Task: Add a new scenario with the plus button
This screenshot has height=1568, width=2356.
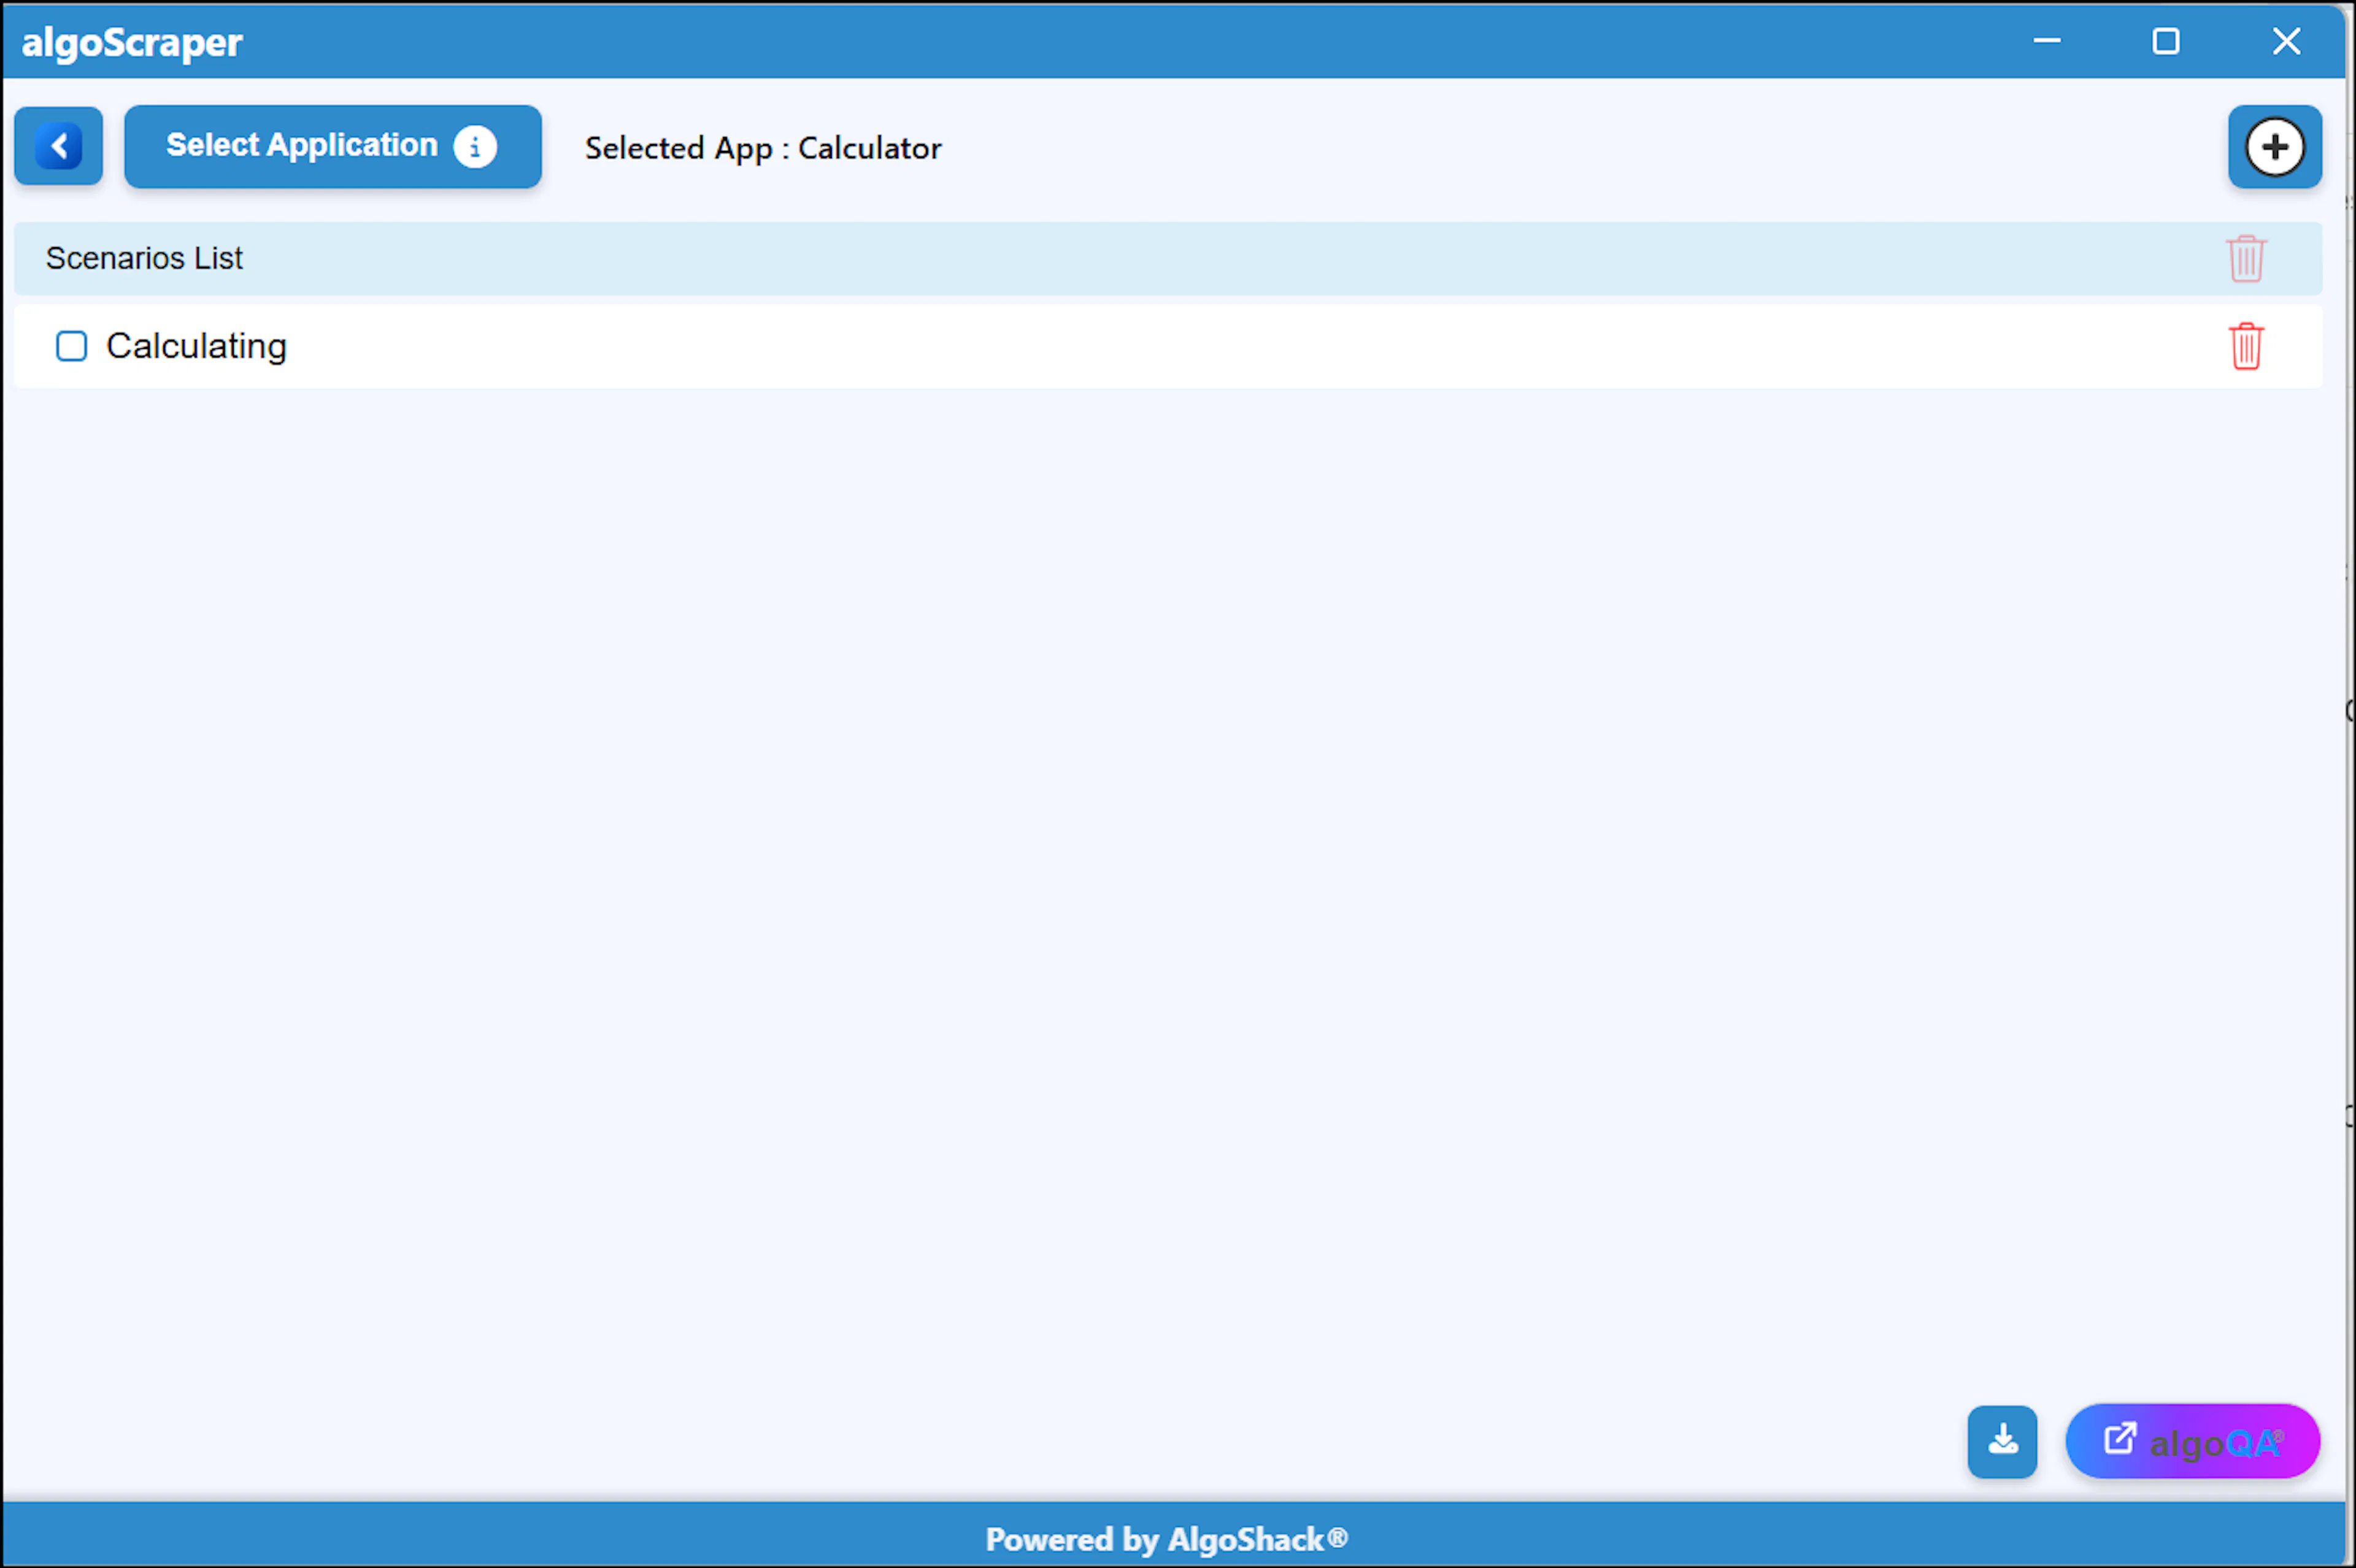Action: [x=2274, y=147]
